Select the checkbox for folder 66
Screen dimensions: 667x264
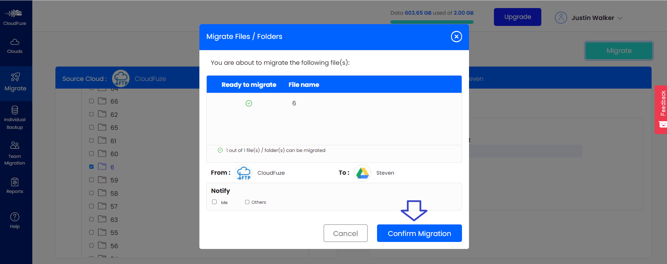pyautogui.click(x=92, y=101)
